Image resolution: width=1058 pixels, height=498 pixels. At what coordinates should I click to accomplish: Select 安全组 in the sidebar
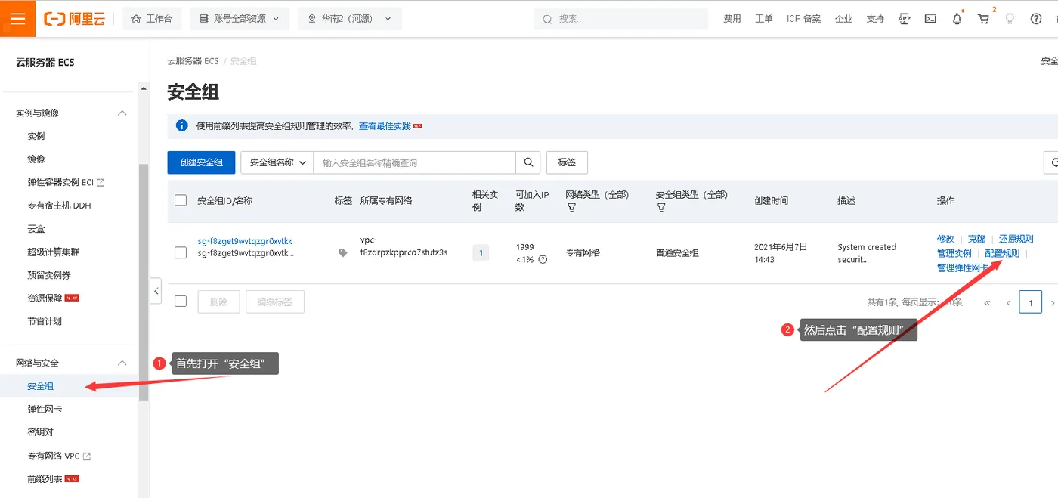click(x=41, y=386)
